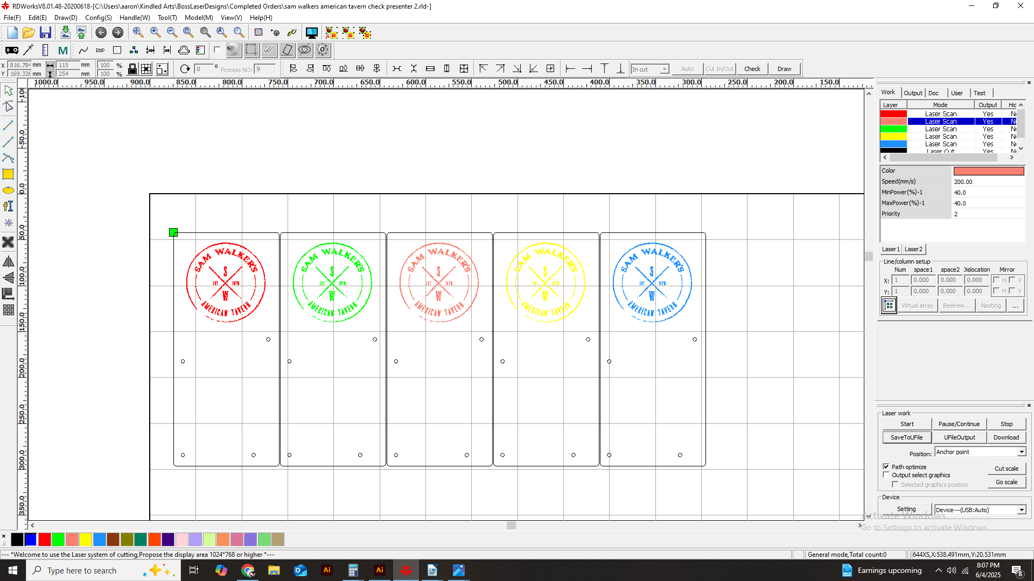
Task: Open the Config menu
Action: tap(98, 18)
